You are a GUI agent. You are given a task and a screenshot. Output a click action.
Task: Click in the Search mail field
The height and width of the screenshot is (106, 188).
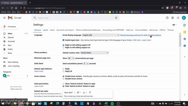coord(75,18)
